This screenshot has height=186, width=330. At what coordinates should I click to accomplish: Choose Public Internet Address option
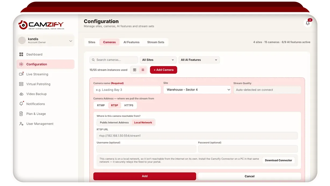tap(114, 123)
